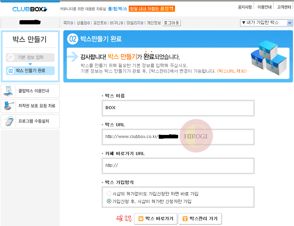This screenshot has height=226, width=294.
Task: Click the dropdown arrow of 내가 가입한 박스
Action: [x=290, y=23]
